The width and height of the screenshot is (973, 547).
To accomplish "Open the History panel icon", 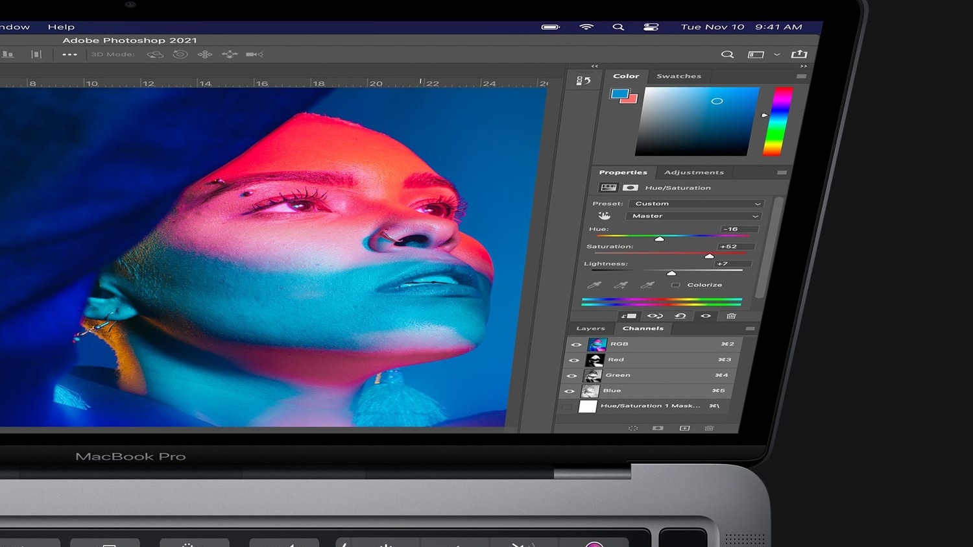I will 583,80.
